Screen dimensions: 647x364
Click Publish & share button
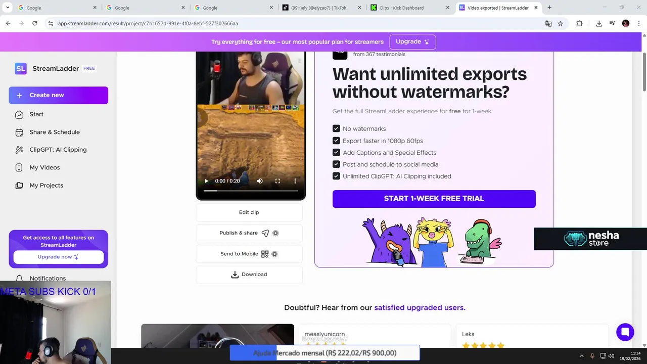pyautogui.click(x=249, y=233)
